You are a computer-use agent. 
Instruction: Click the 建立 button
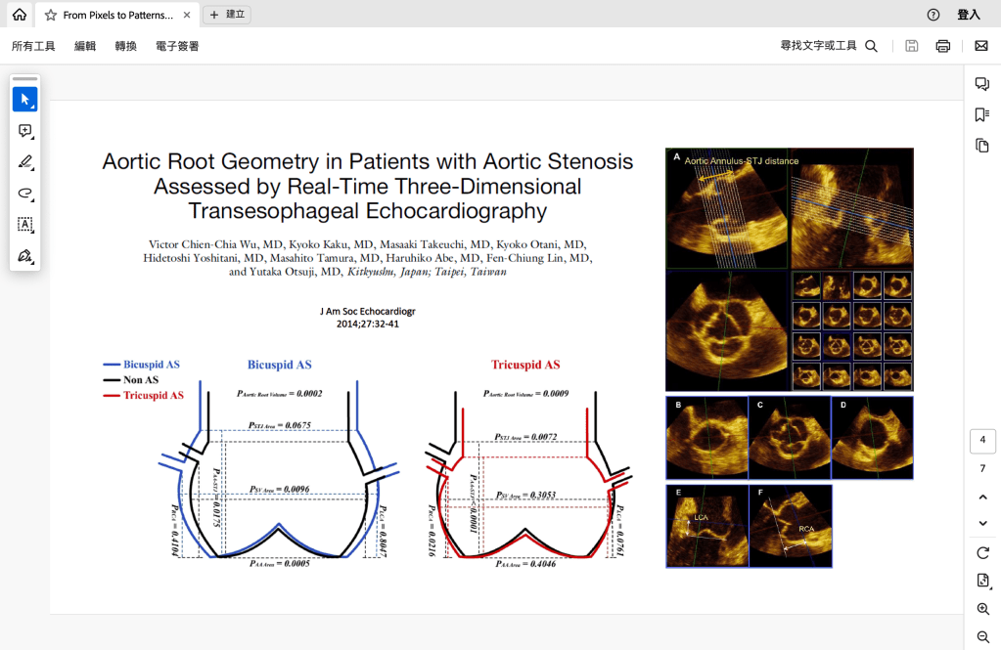(x=227, y=16)
